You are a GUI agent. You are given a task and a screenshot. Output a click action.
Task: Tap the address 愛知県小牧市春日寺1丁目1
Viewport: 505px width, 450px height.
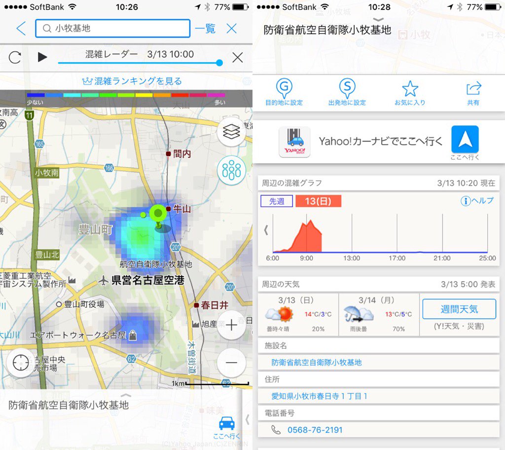[319, 396]
